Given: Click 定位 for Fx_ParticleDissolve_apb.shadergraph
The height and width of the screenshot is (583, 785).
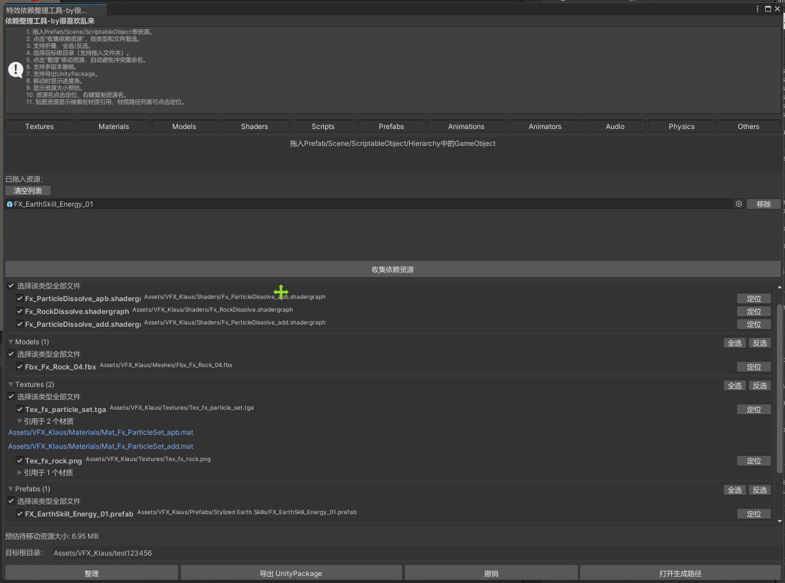Looking at the screenshot, I should 754,298.
